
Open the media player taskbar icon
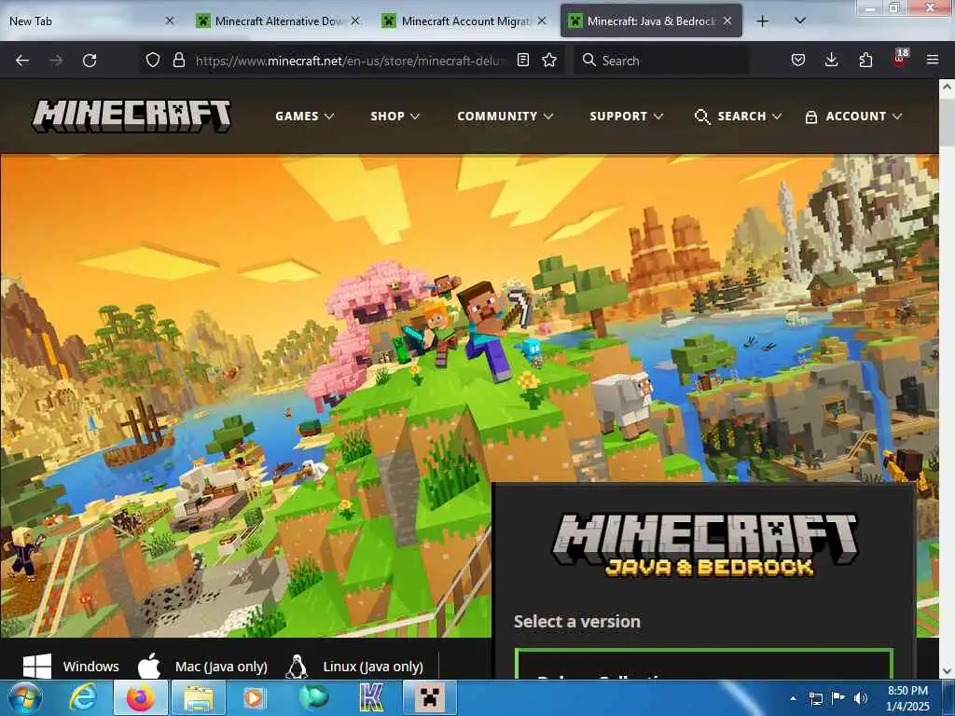click(255, 697)
